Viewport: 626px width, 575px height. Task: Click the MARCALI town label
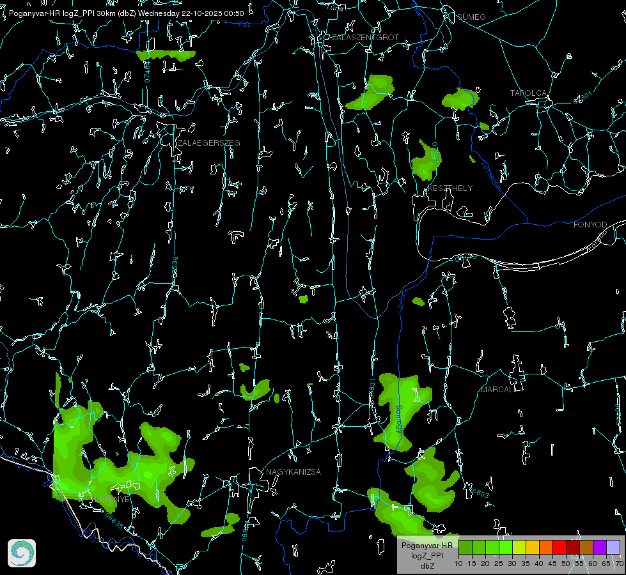[498, 390]
